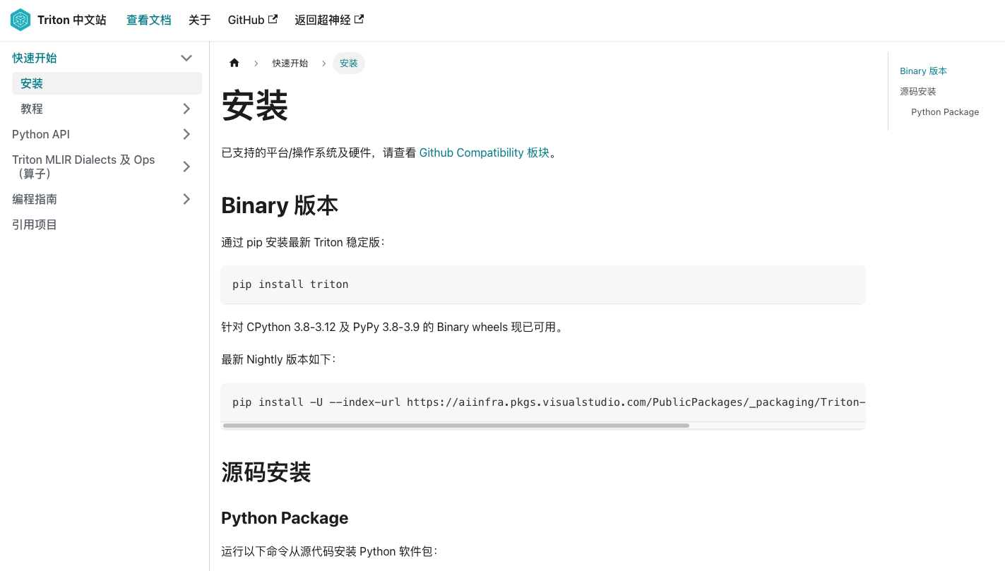The width and height of the screenshot is (1005, 571).
Task: Expand the 编程指南 sidebar chevron
Action: (x=186, y=199)
